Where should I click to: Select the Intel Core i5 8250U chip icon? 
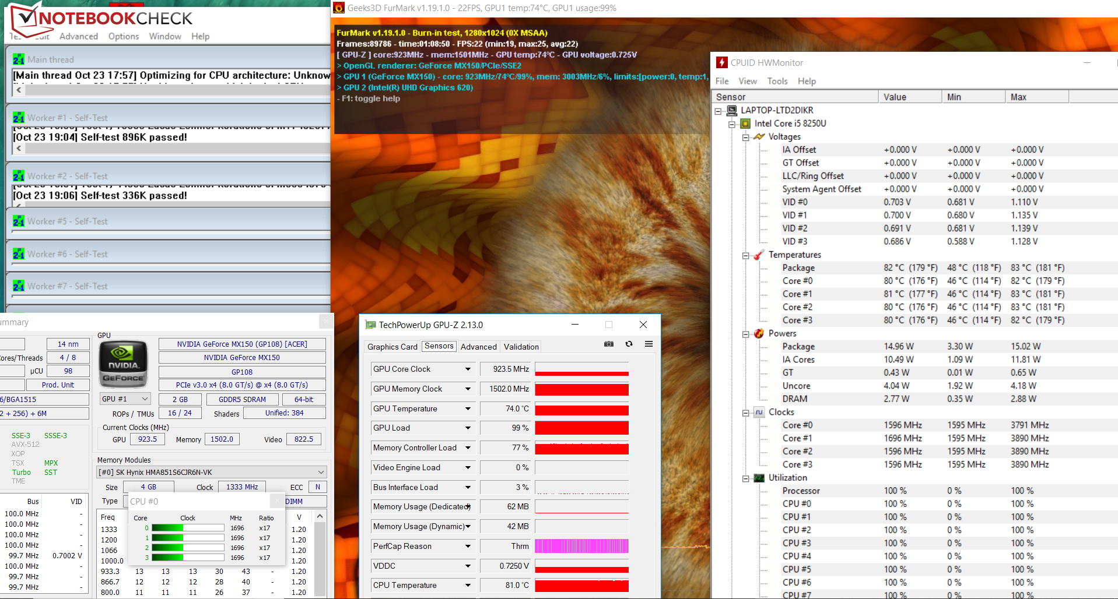pos(745,124)
